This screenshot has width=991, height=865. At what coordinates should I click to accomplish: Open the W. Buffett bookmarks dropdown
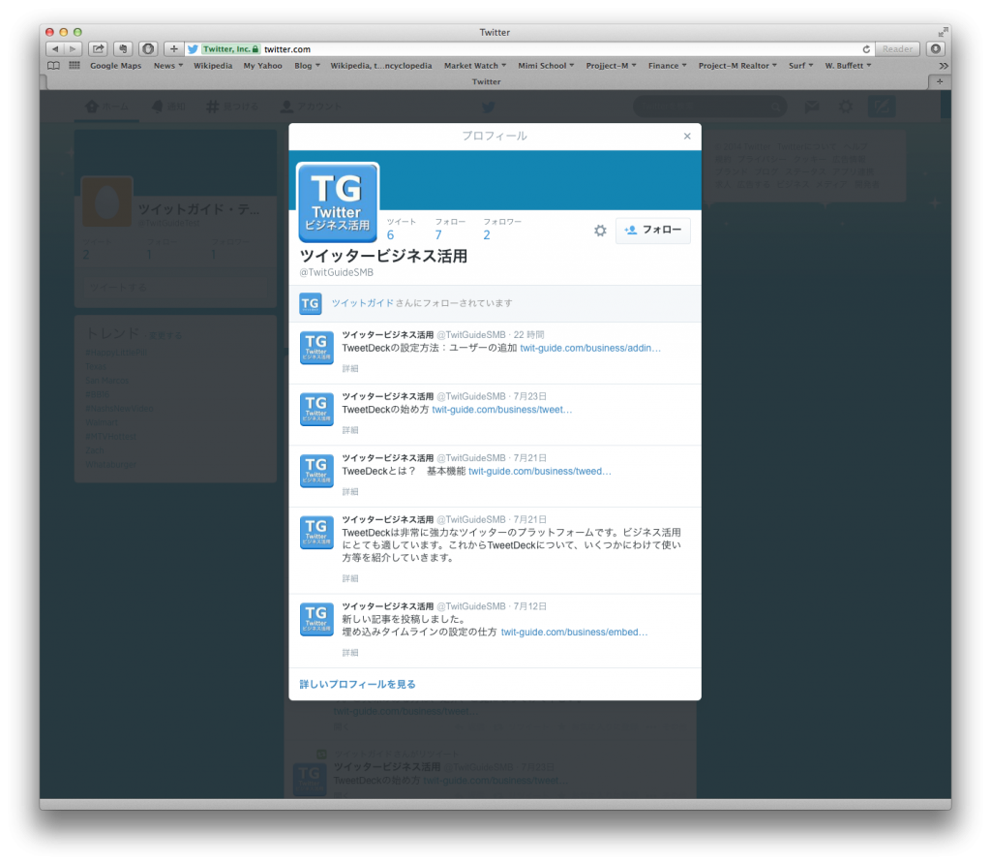click(x=848, y=66)
